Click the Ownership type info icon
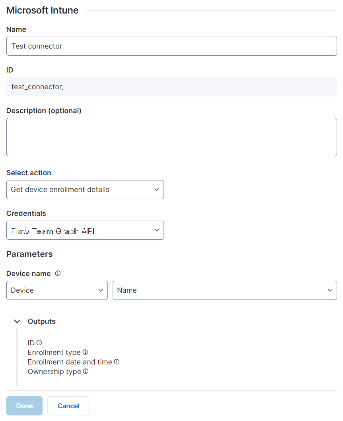Screen dimensions: 343x421 pos(86,371)
